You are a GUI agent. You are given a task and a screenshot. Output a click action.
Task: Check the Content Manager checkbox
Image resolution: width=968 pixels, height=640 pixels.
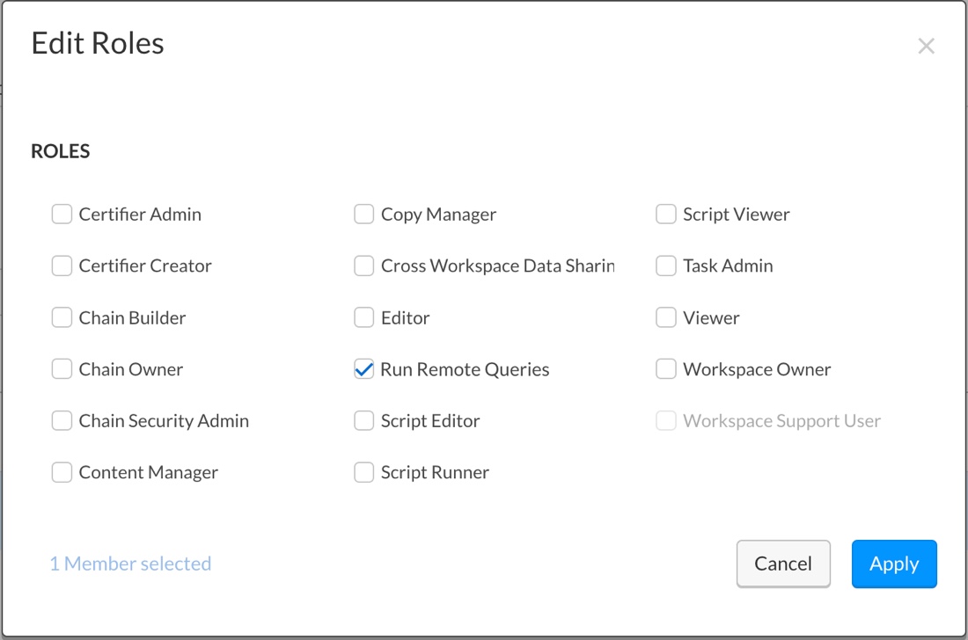pyautogui.click(x=62, y=473)
